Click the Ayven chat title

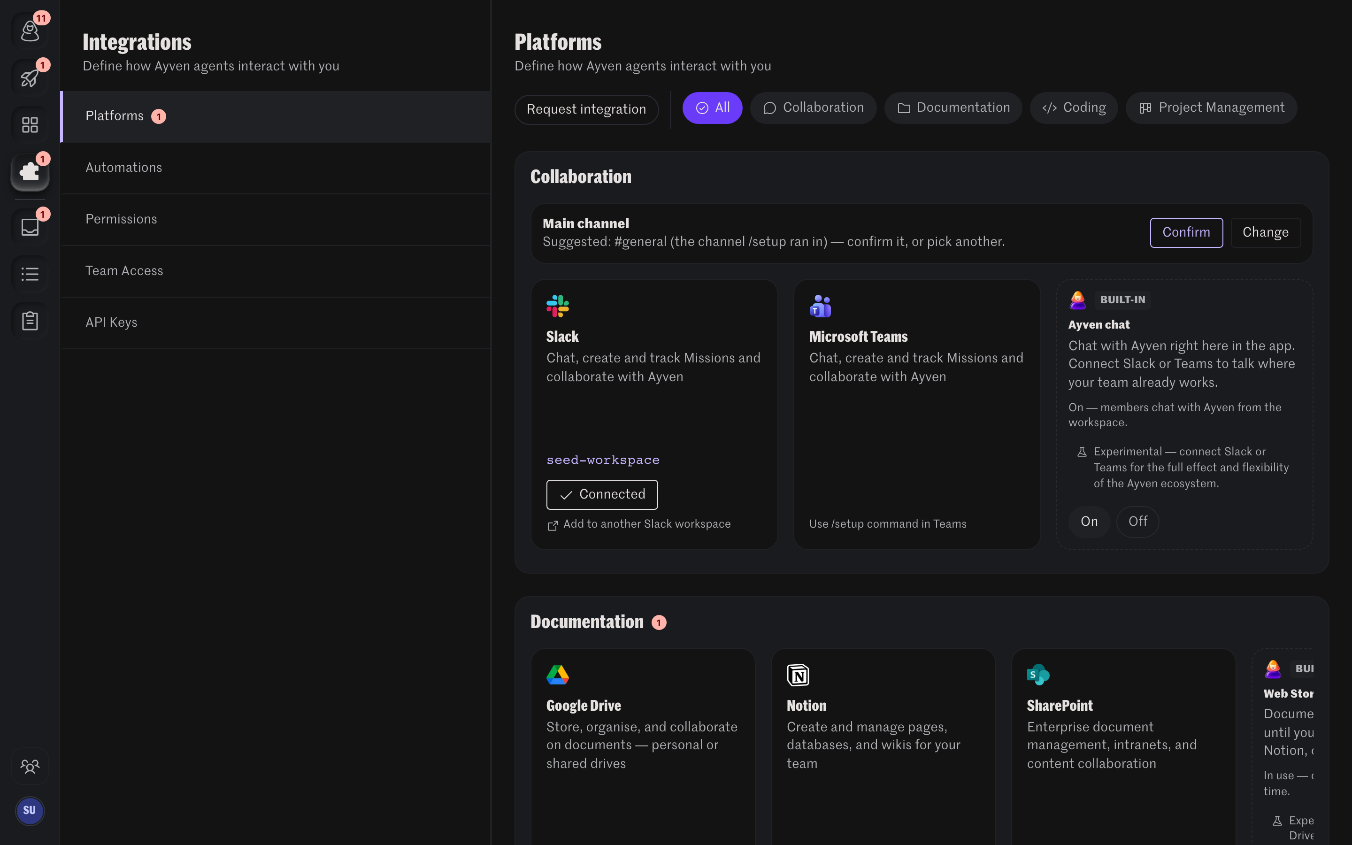(1098, 325)
